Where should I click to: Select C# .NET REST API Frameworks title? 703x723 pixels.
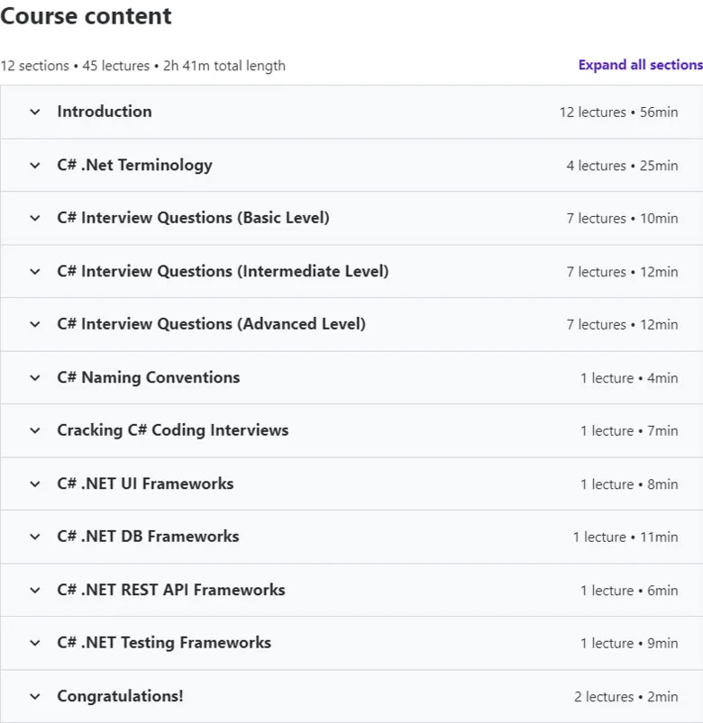pos(171,590)
